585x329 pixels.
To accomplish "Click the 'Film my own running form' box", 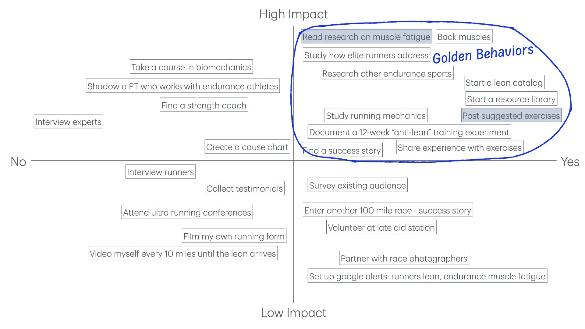I will (234, 236).
